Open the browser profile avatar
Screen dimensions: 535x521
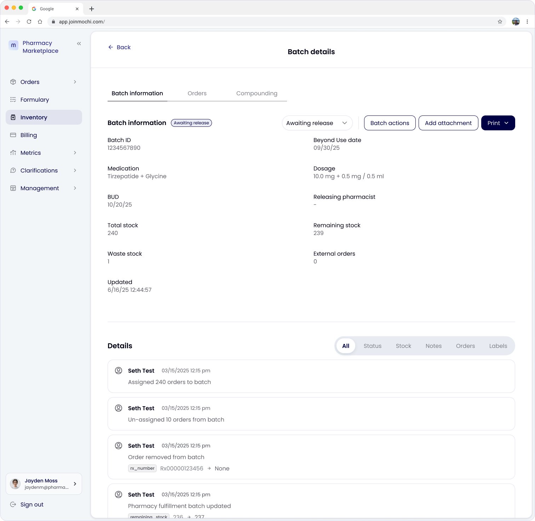pos(516,22)
